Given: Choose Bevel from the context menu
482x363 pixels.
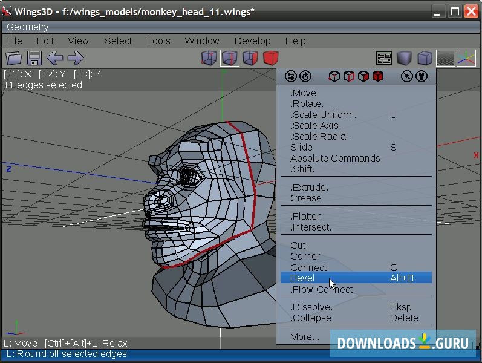Looking at the screenshot, I should [x=302, y=278].
